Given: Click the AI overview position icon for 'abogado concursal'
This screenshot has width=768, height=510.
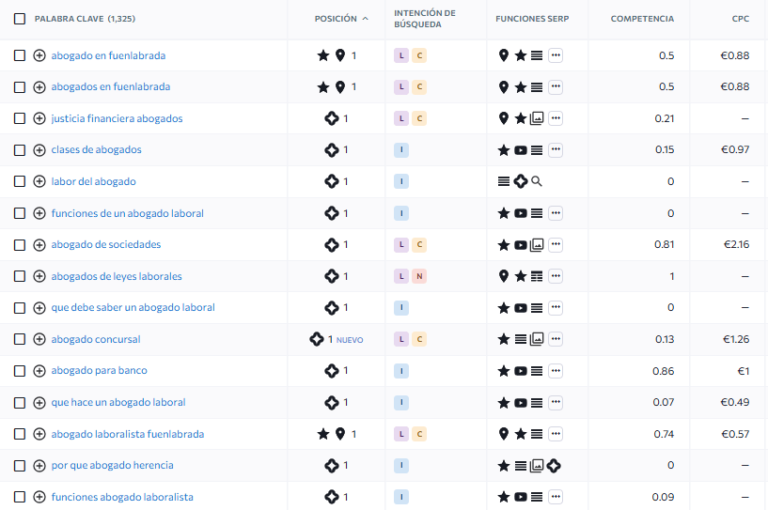Looking at the screenshot, I should [317, 339].
